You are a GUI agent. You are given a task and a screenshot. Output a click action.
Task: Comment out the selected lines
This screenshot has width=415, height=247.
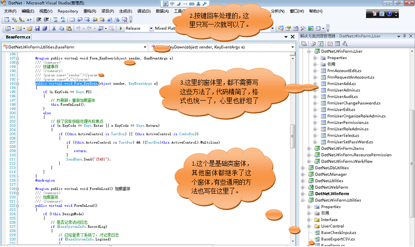pyautogui.click(x=55, y=19)
